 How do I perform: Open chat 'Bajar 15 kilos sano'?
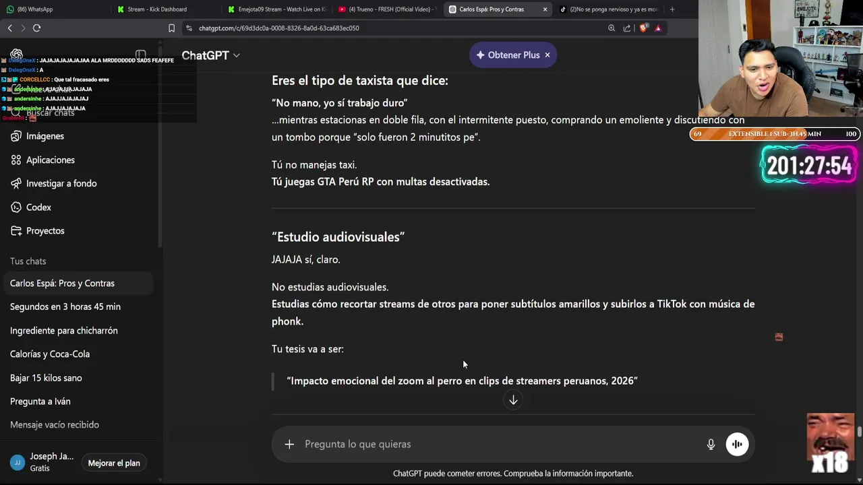point(79,378)
